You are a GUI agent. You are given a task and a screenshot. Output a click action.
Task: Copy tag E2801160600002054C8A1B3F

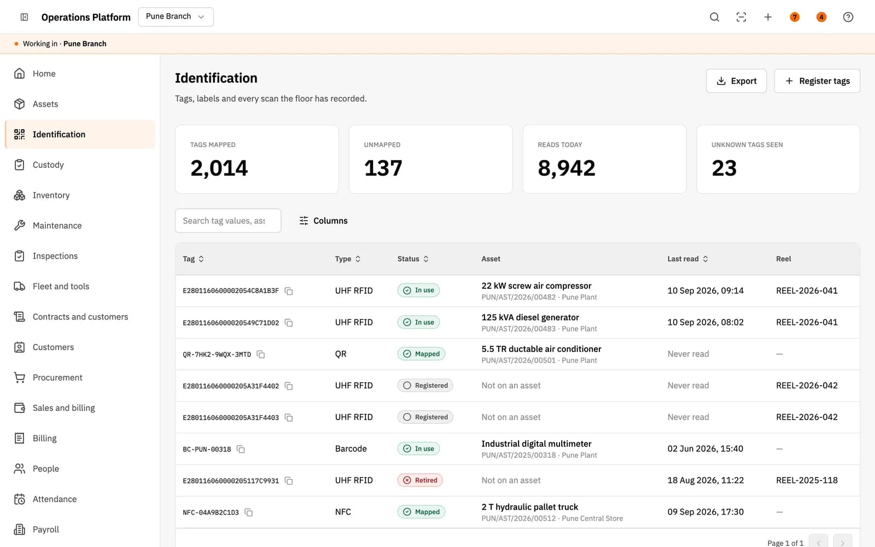pos(289,291)
